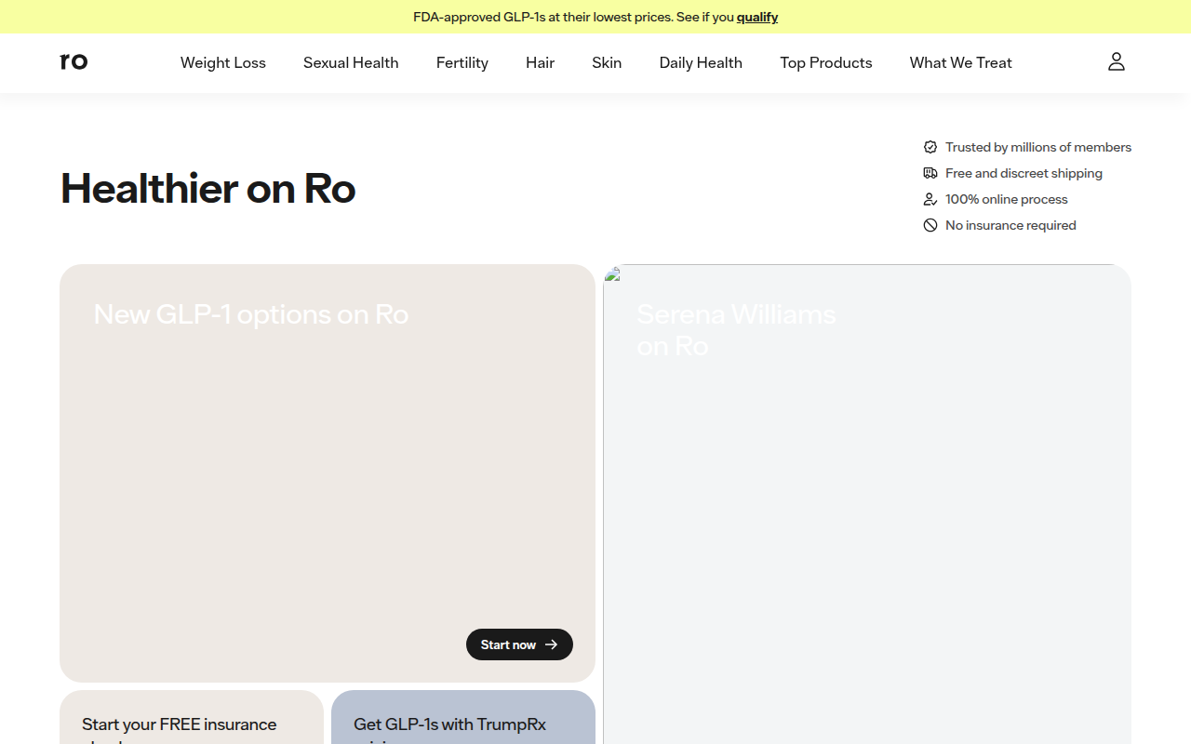The height and width of the screenshot is (744, 1191).
Task: Click the No insurance required text
Action: pos(1010,225)
